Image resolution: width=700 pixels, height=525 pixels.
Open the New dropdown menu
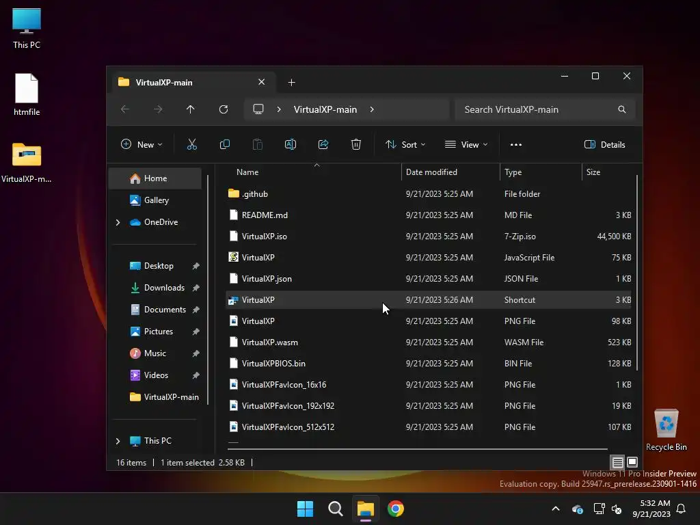point(142,145)
